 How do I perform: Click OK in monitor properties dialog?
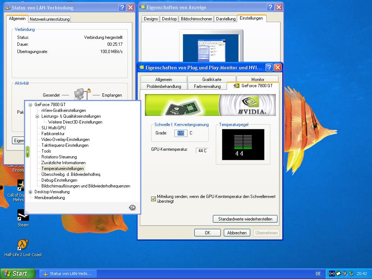[207, 233]
